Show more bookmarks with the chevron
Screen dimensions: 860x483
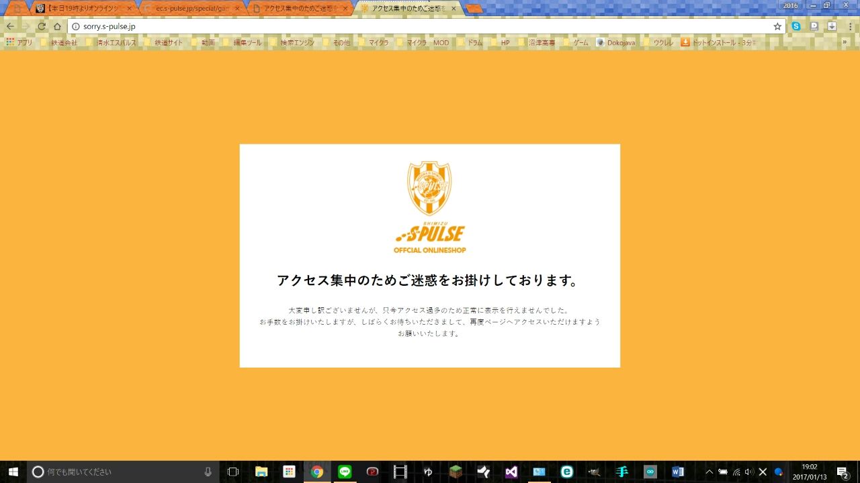(845, 42)
